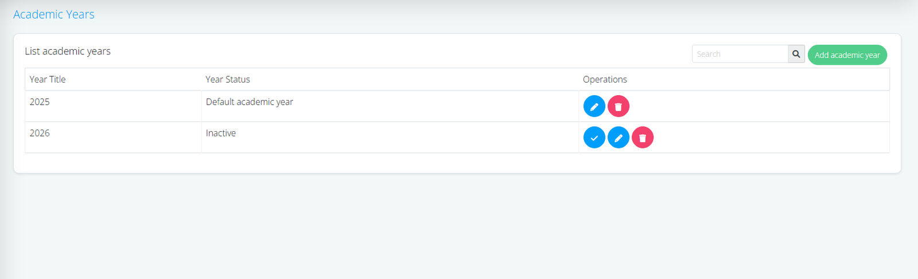The image size is (918, 279).
Task: Click the Academic Years page title
Action: (54, 14)
